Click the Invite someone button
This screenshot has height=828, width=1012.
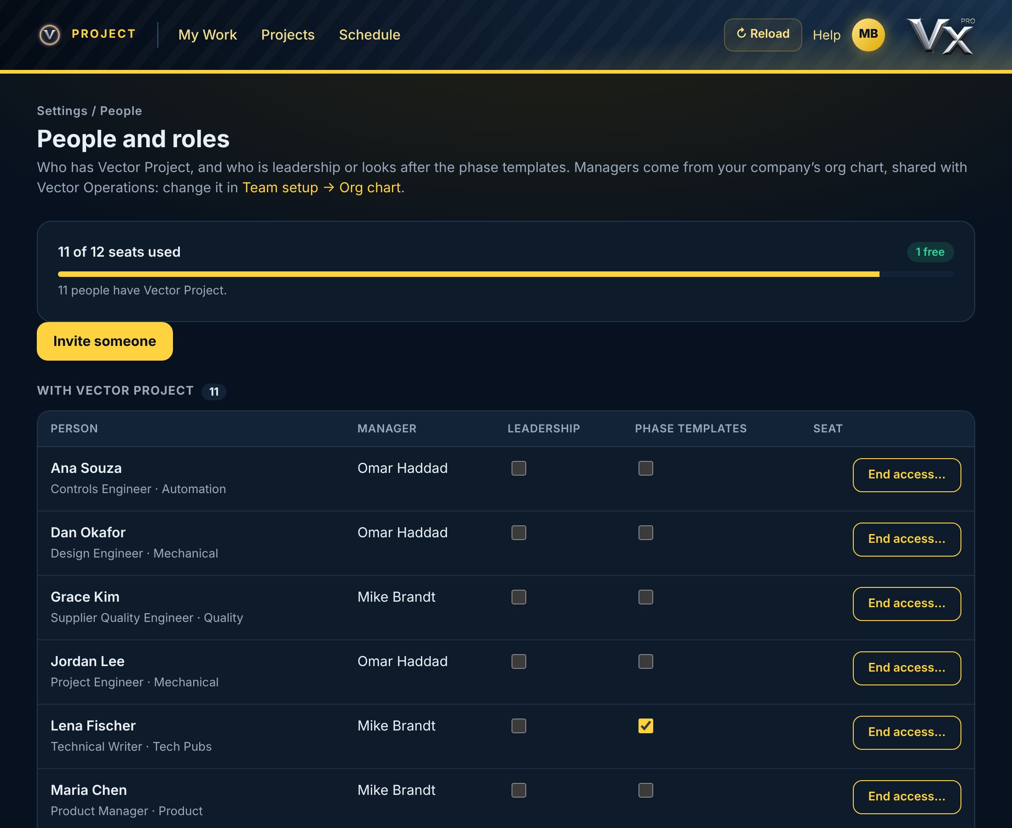pos(104,341)
